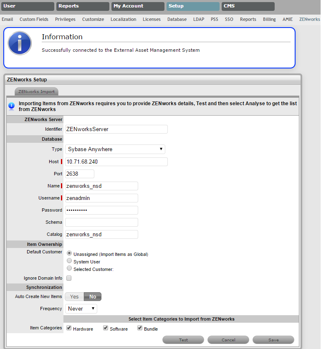Open SSO settings

(229, 19)
